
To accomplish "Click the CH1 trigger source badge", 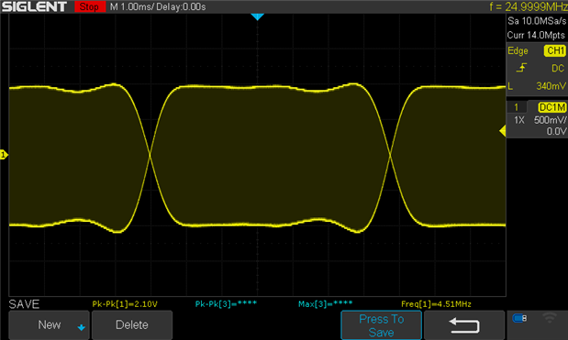I will pyautogui.click(x=554, y=50).
